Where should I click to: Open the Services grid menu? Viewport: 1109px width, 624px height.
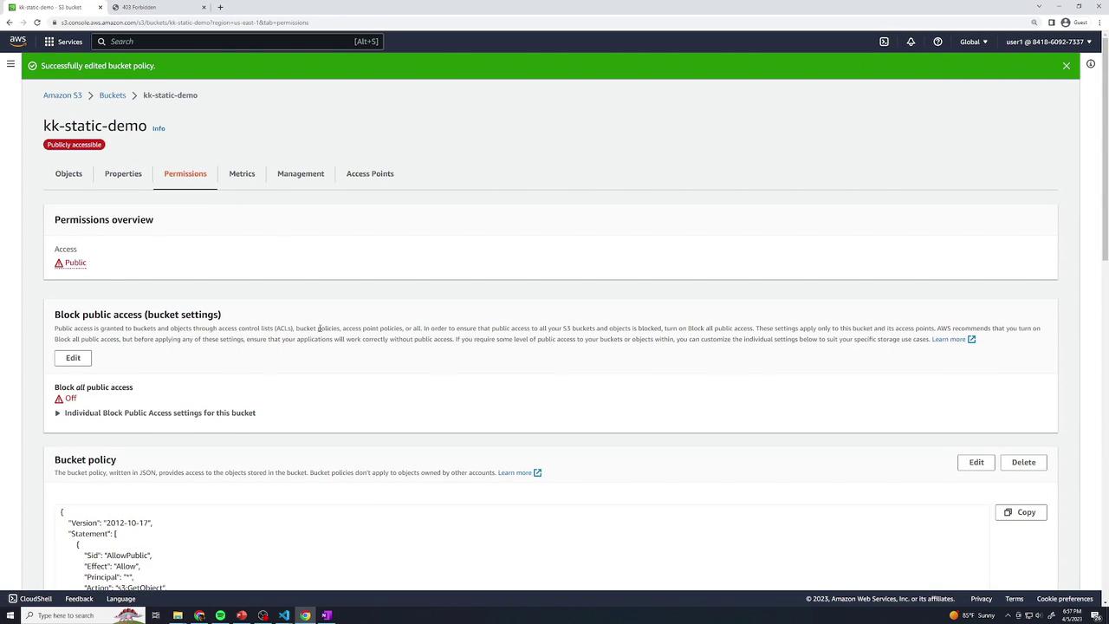63,42
